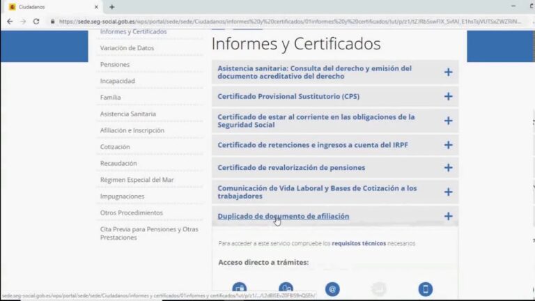The image size is (535, 301).
Task: Go to Impugnaciones sidebar item
Action: [x=122, y=196]
